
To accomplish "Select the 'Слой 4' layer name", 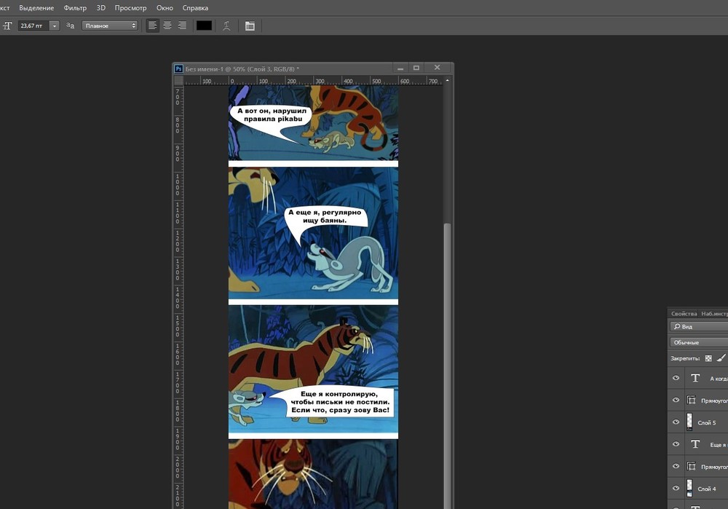I will point(707,489).
